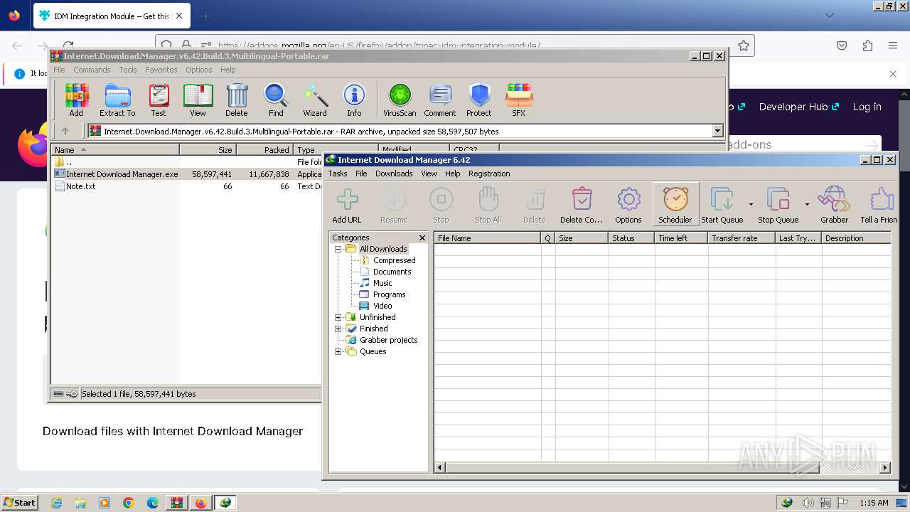Click the Protect icon in WinRAR
Viewport: 910px width, 512px height.
tap(479, 100)
